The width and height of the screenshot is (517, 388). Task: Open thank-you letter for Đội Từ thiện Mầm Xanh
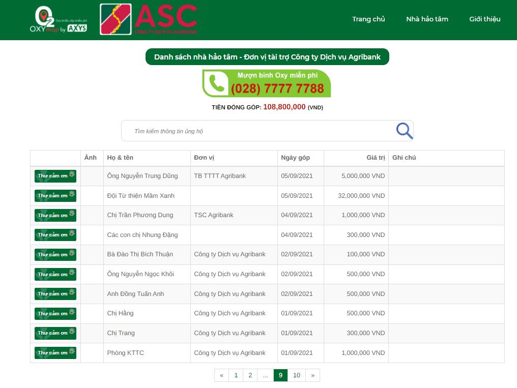coord(55,196)
